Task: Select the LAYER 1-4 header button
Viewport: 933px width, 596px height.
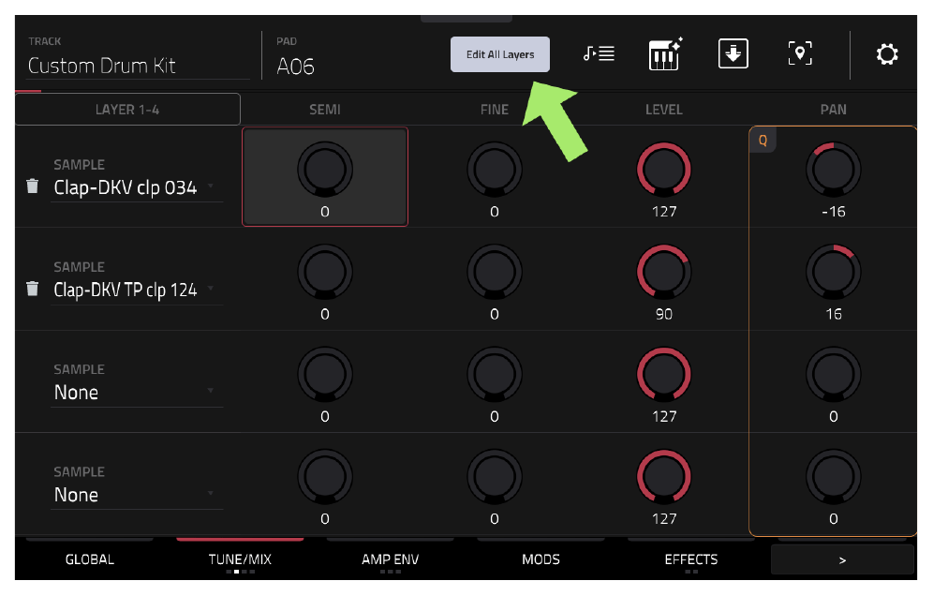Action: (x=127, y=110)
